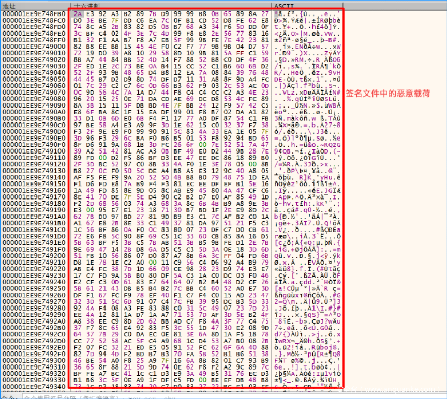Viewport: 448px width, 399px height.
Task: Select address 000001EE9E749060
Action: (x=34, y=86)
